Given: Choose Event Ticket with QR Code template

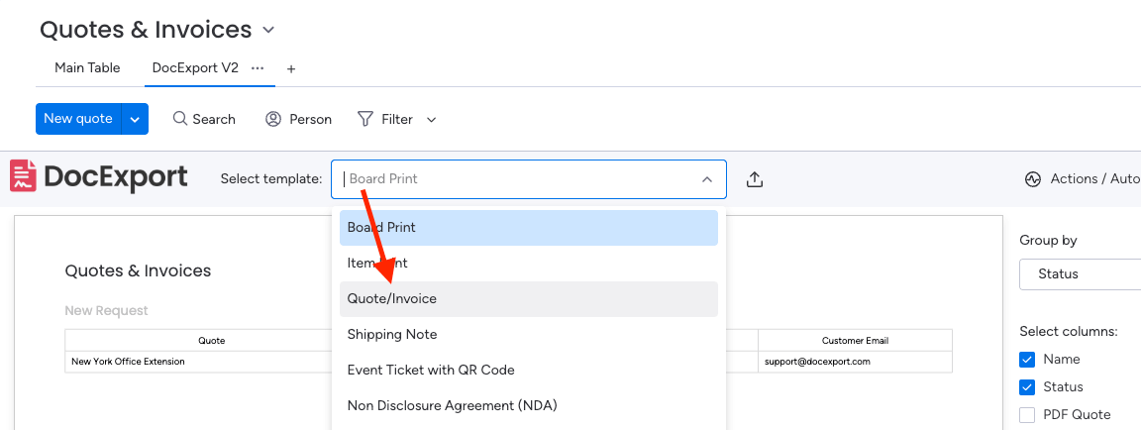Looking at the screenshot, I should click(529, 370).
